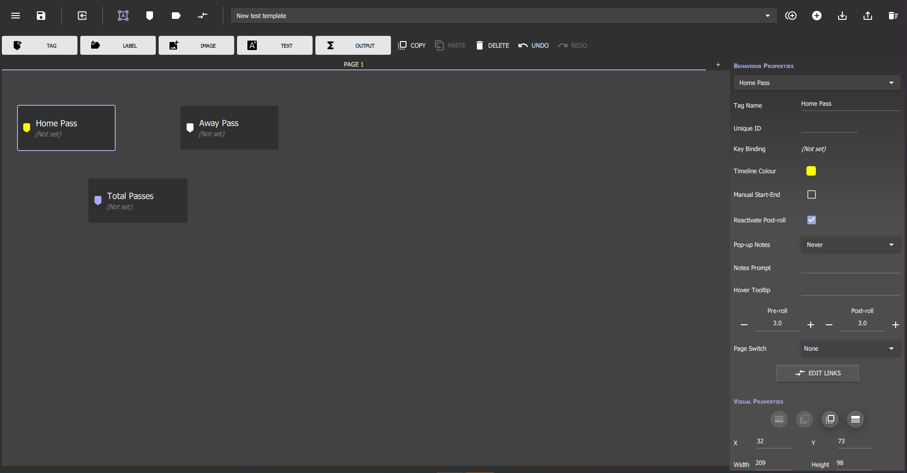Expand the Home Pass behaviour selector dropdown
This screenshot has width=907, height=473.
[817, 83]
